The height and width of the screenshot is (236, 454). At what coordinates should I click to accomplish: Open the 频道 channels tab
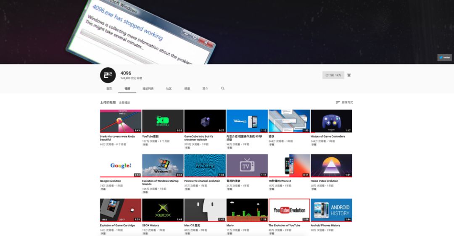(x=187, y=89)
